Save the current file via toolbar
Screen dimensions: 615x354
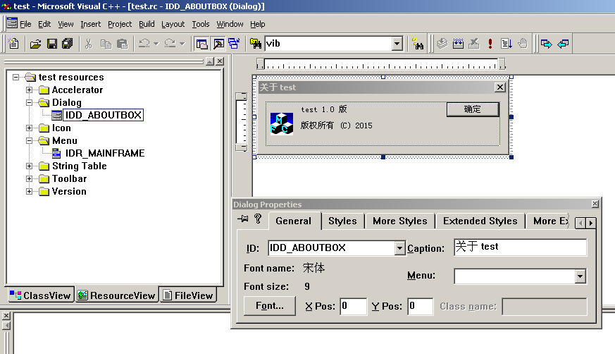coord(51,44)
